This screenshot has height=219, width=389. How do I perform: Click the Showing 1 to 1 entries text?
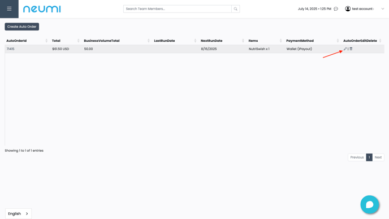(x=24, y=150)
